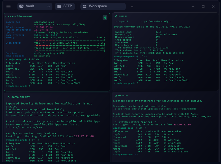The height and width of the screenshot is (164, 221).
Task: Click 'df -h' command in the qa-api-us pane
Action: click(143, 57)
